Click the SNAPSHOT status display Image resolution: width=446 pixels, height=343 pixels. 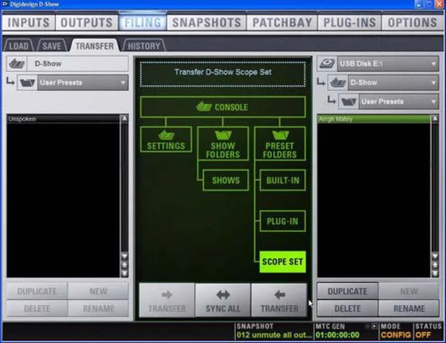[x=274, y=331]
